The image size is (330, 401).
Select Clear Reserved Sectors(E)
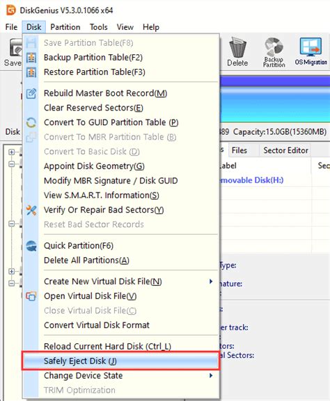click(x=121, y=108)
